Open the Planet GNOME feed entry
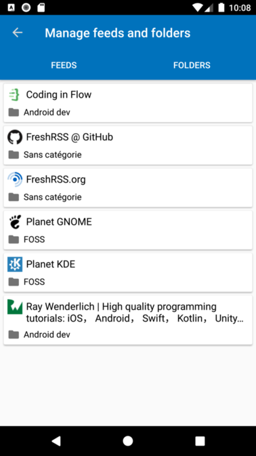This screenshot has width=256, height=456. [128, 230]
